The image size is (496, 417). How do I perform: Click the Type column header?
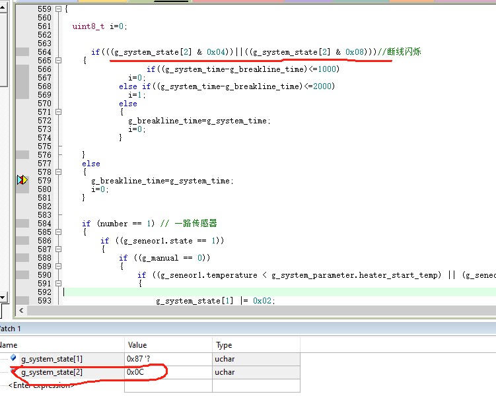[x=256, y=345]
